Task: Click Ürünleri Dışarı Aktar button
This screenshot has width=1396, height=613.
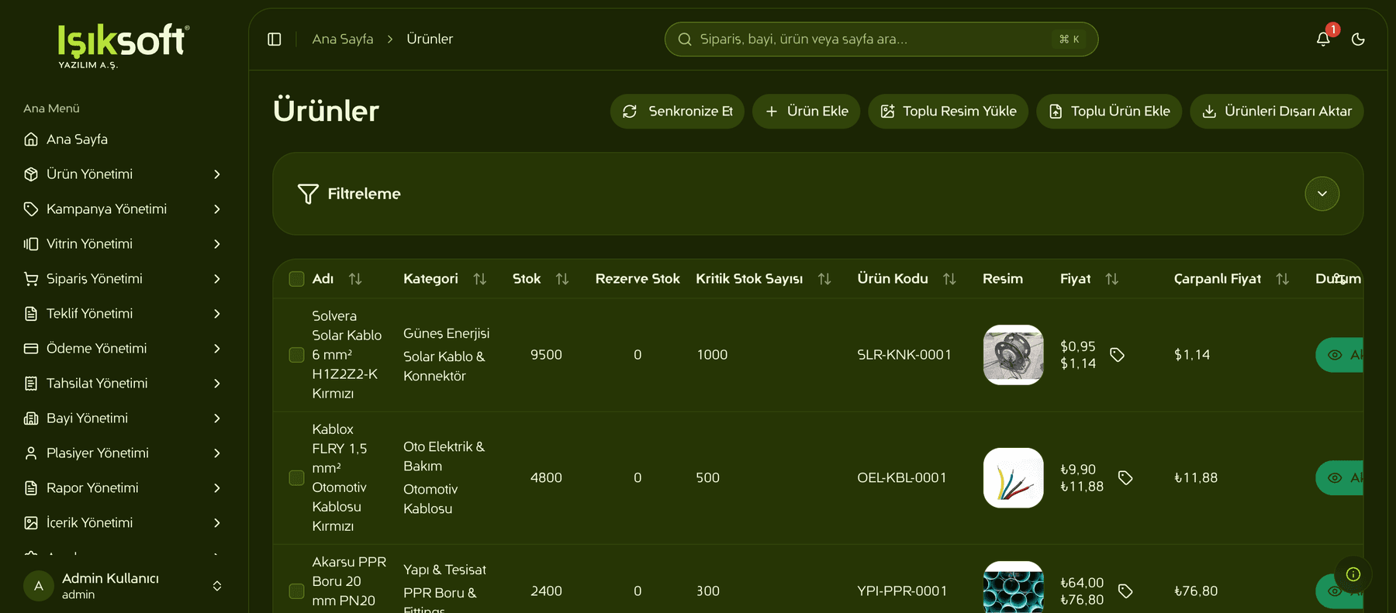Action: (x=1277, y=112)
